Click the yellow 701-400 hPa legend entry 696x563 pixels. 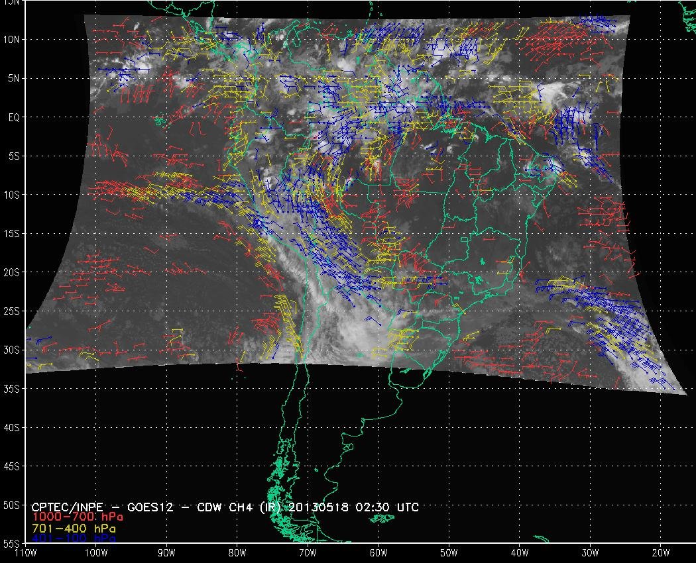tap(74, 529)
